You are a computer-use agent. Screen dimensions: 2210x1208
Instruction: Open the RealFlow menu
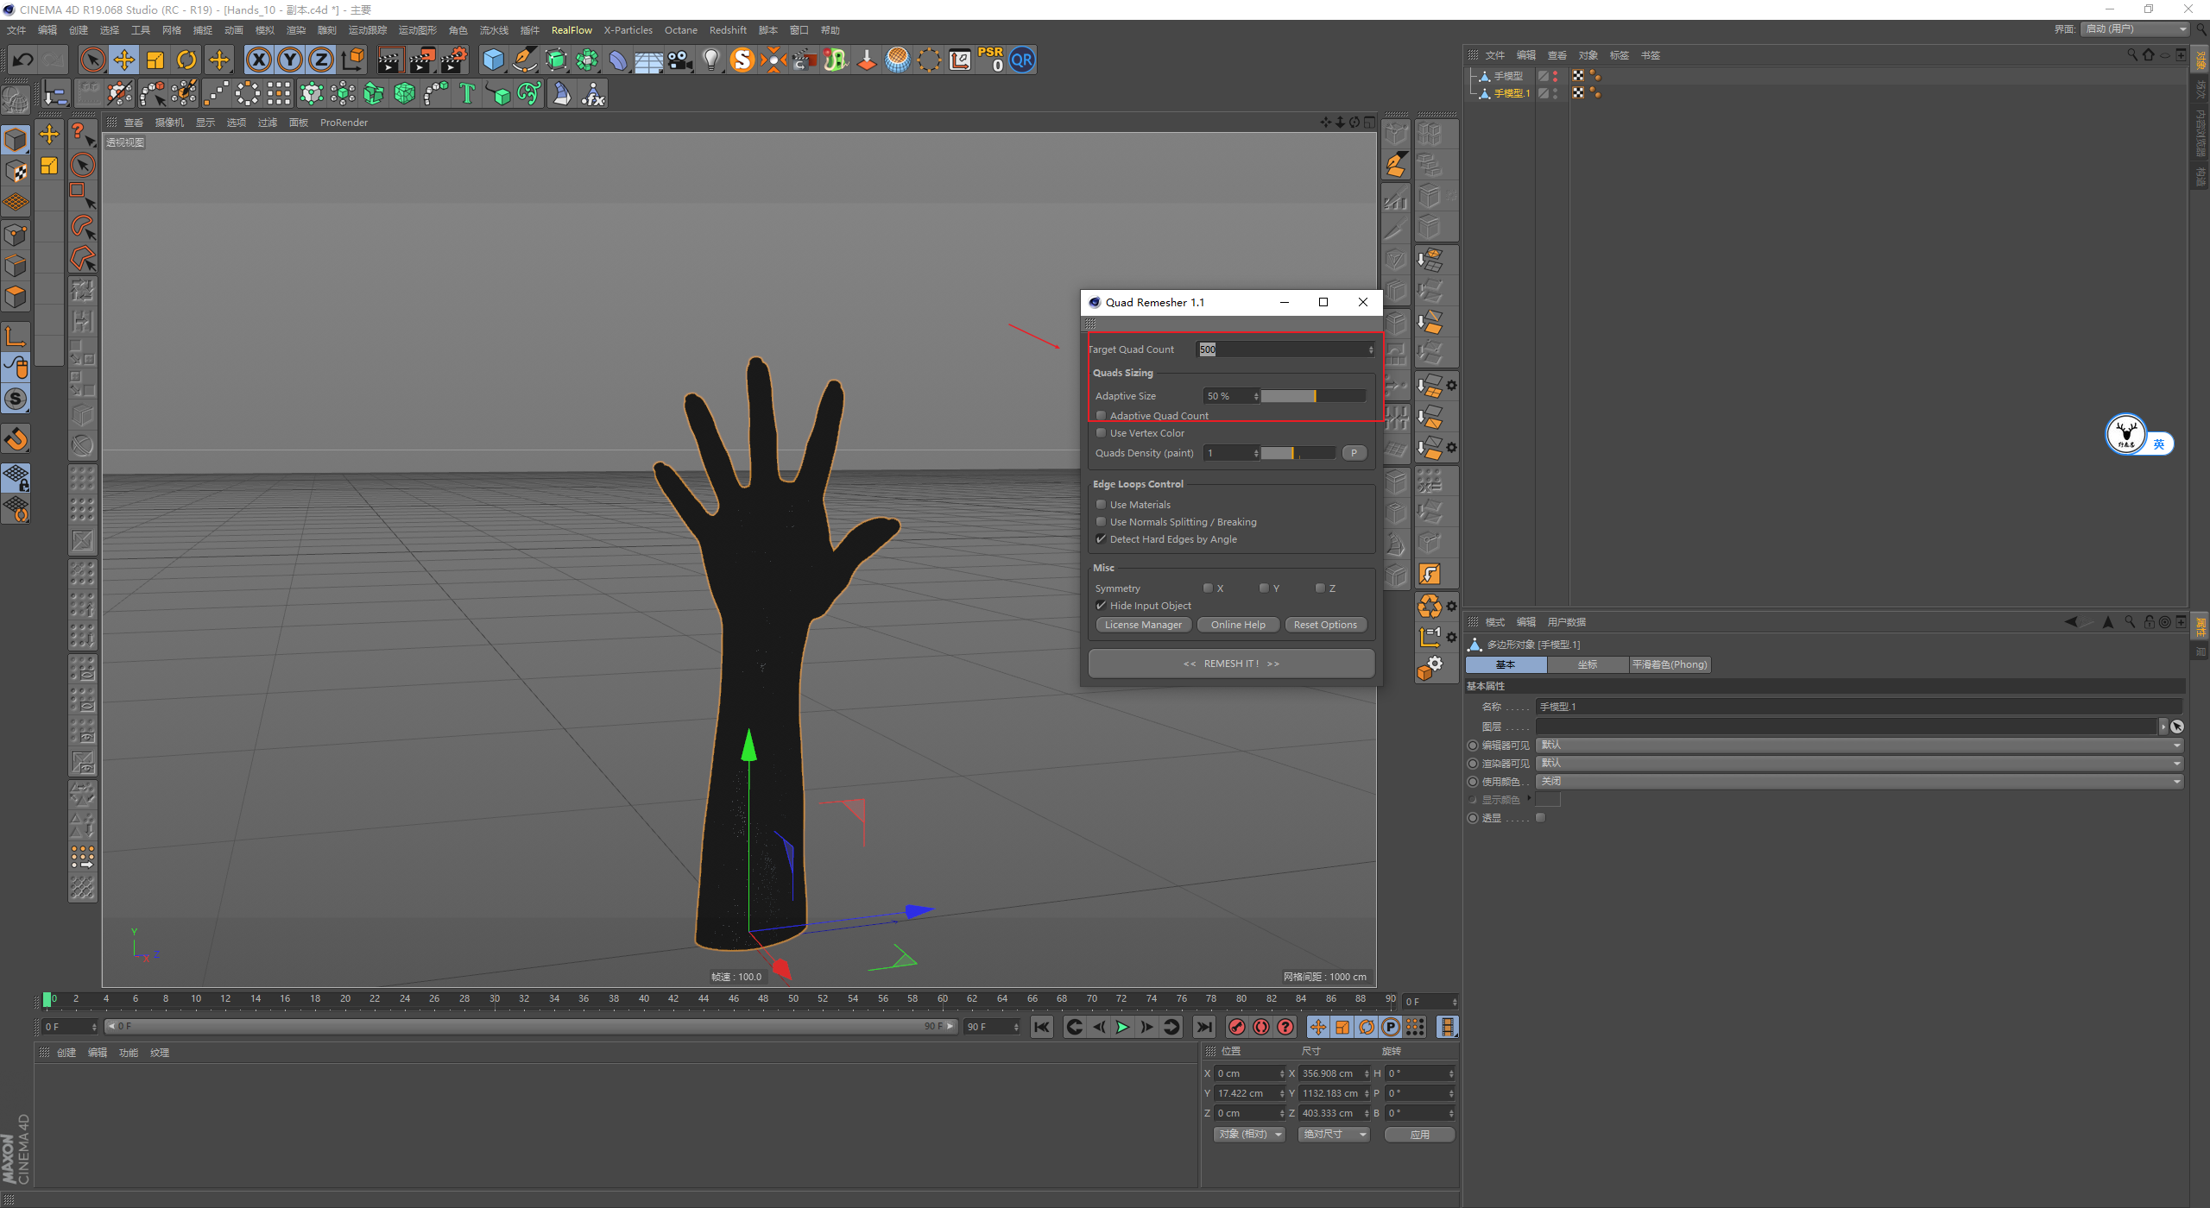tap(571, 30)
